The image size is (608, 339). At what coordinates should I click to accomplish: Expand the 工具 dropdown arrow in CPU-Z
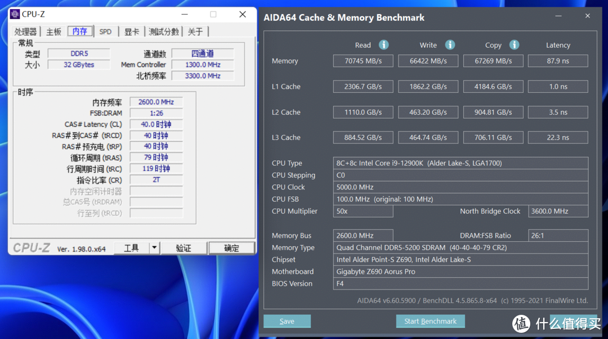(154, 247)
